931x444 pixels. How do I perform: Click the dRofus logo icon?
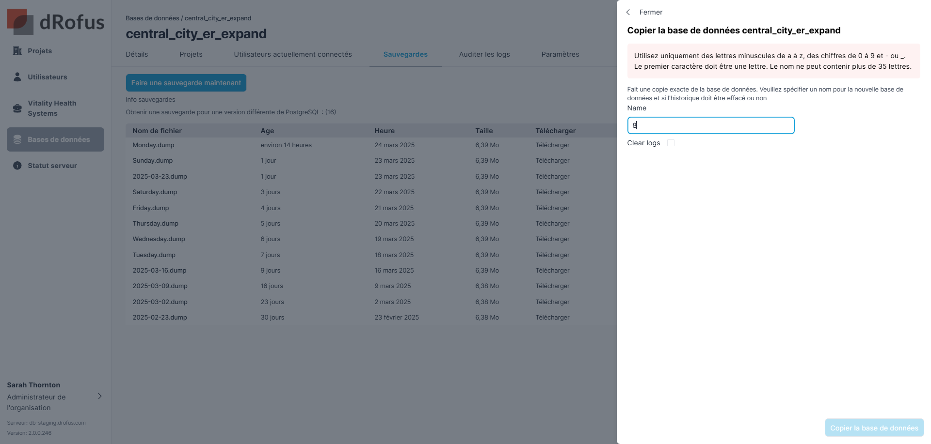20,22
